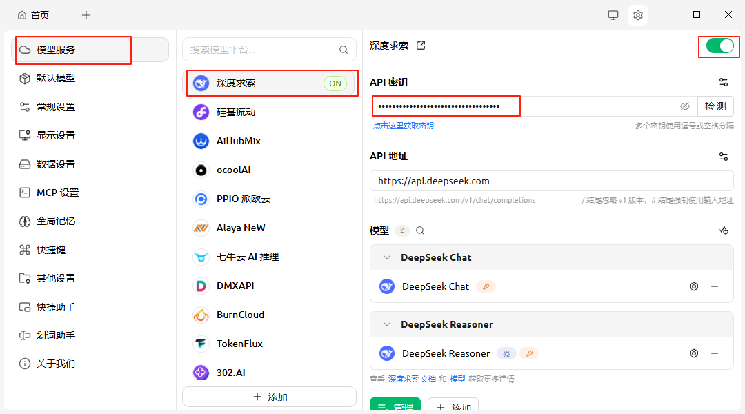
Task: Collapse the DeepSeek Reasoner group
Action: pyautogui.click(x=387, y=324)
